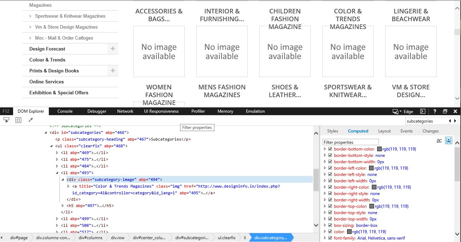Click border-top-color gray swatch
461x242 pixels.
[x=371, y=206]
